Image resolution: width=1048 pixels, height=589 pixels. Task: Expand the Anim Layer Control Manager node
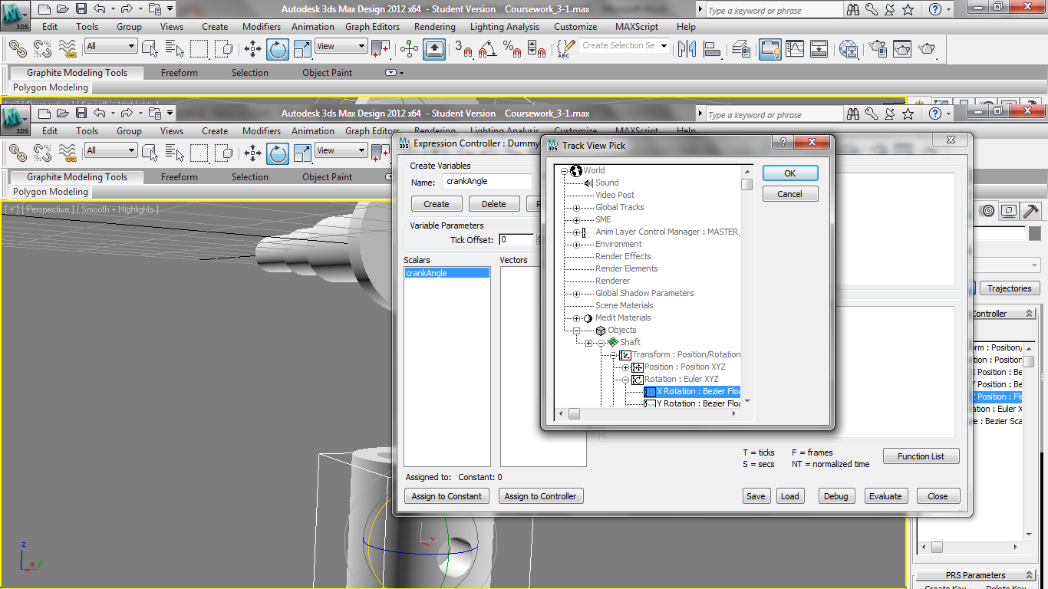point(576,232)
